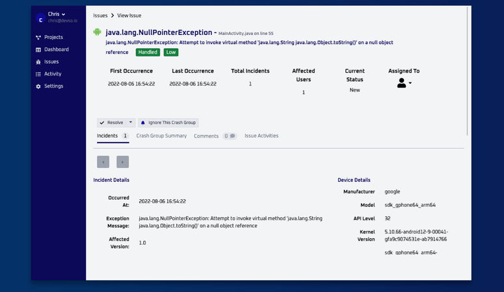
Task: Click the Incidents count badge 1
Action: pyautogui.click(x=125, y=136)
